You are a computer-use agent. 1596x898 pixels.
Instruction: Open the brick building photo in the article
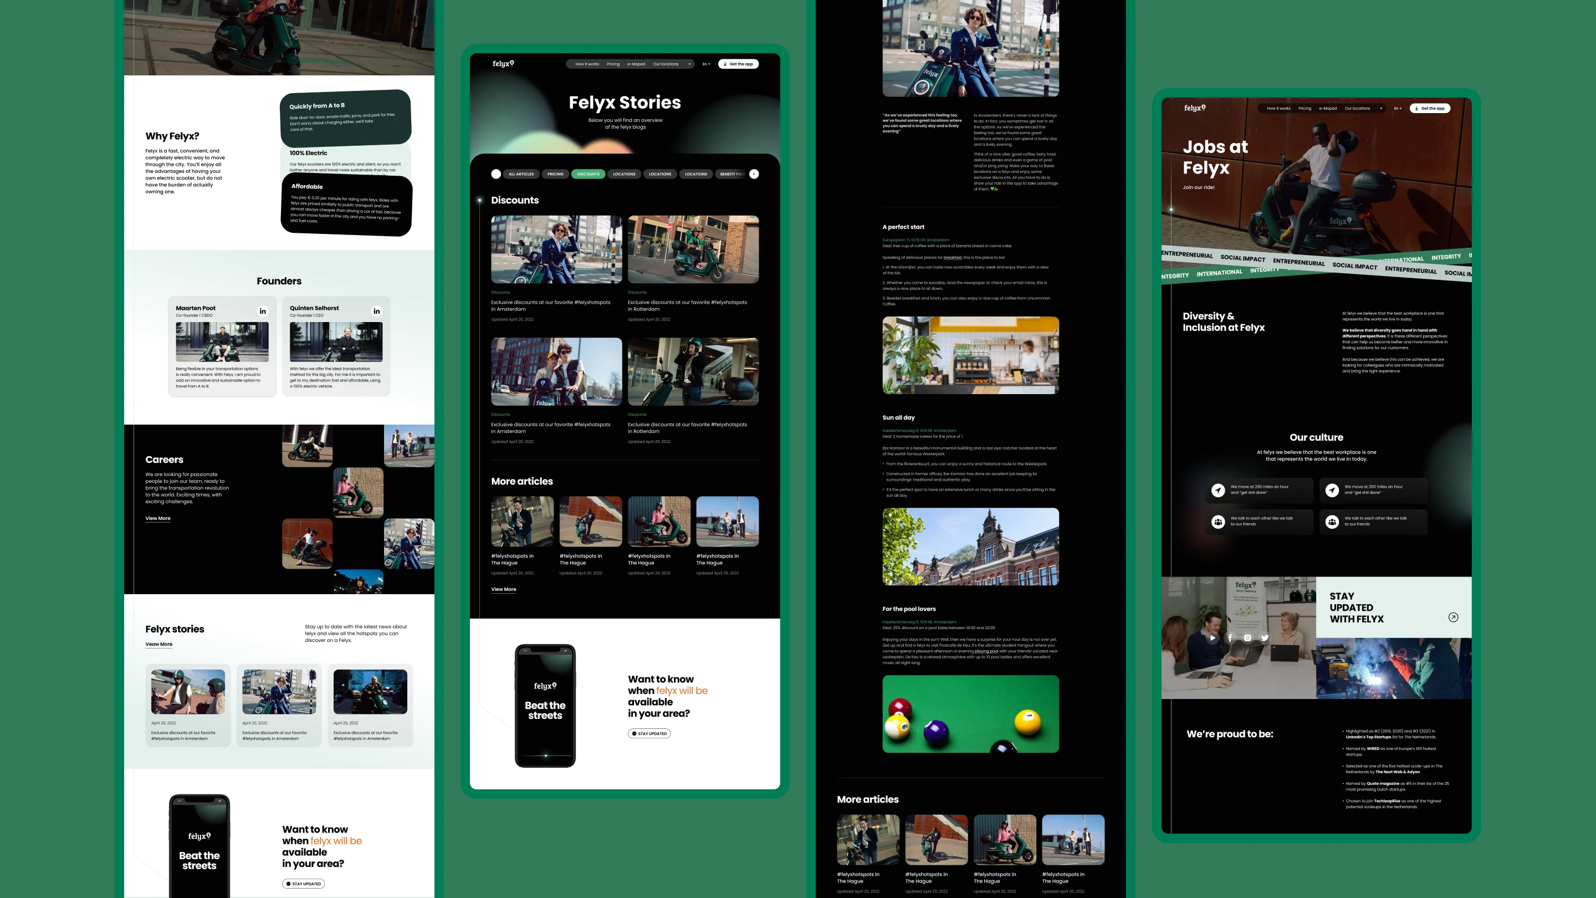(x=970, y=547)
